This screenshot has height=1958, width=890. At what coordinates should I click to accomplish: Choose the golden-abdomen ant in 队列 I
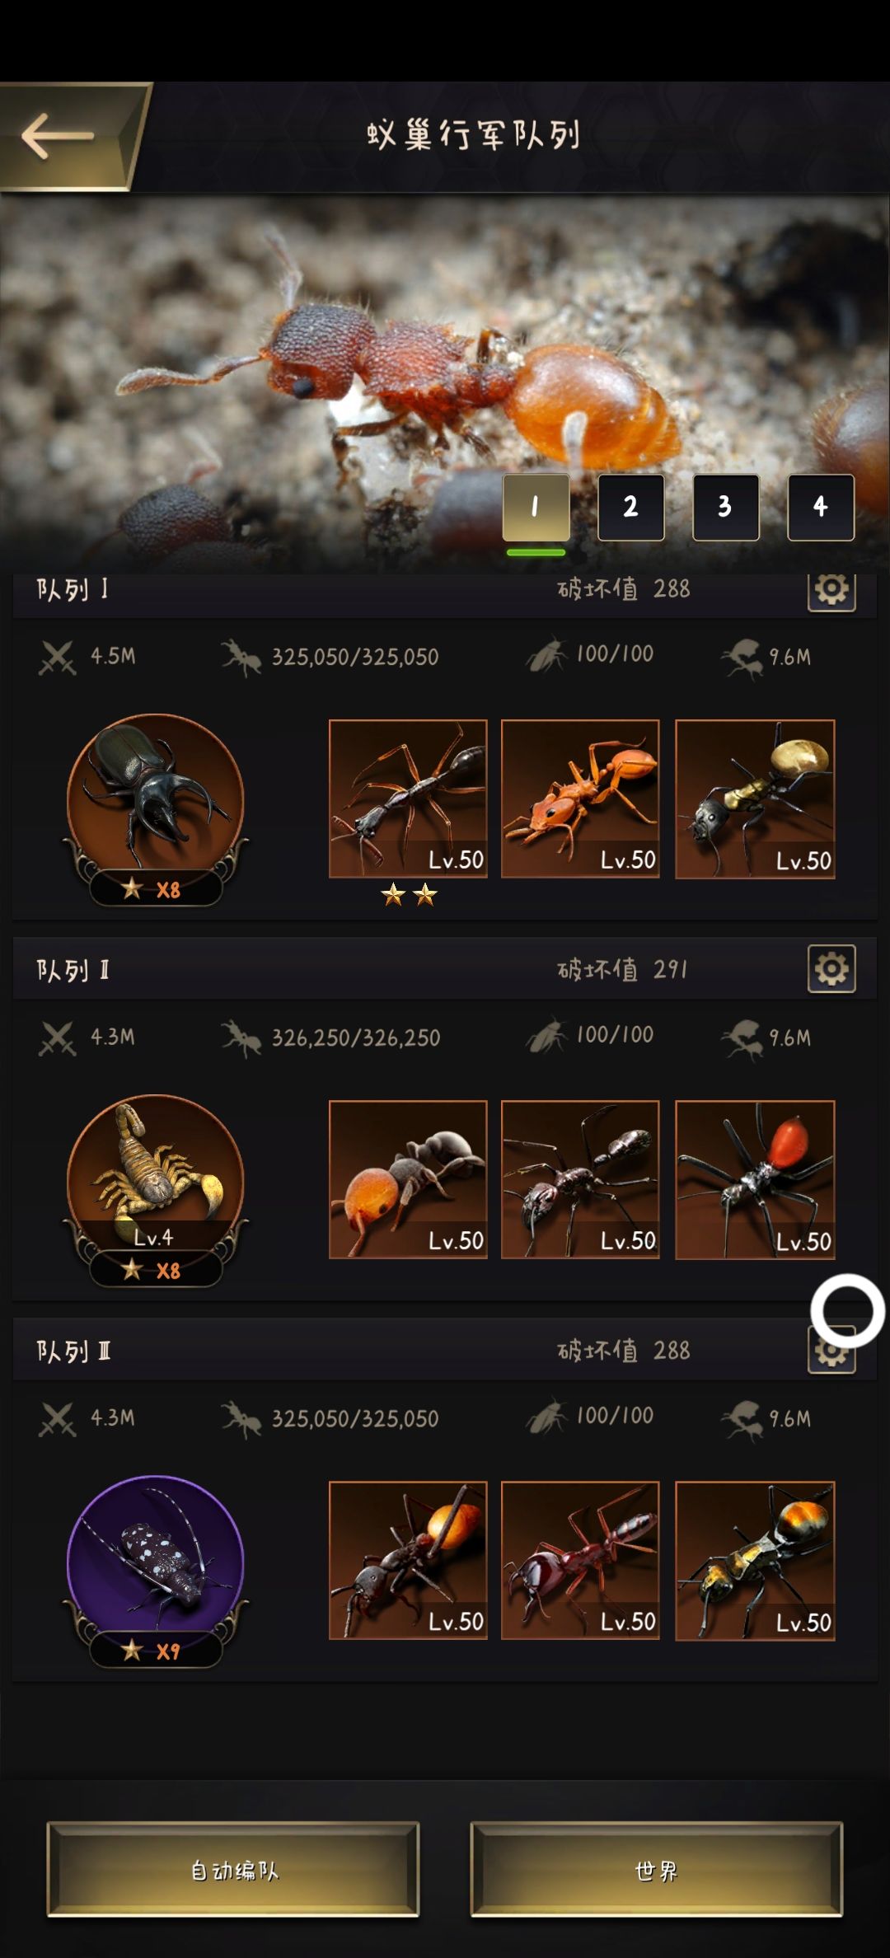click(x=755, y=799)
